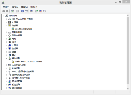Click the Update driver software toolbar icon

coord(36,11)
